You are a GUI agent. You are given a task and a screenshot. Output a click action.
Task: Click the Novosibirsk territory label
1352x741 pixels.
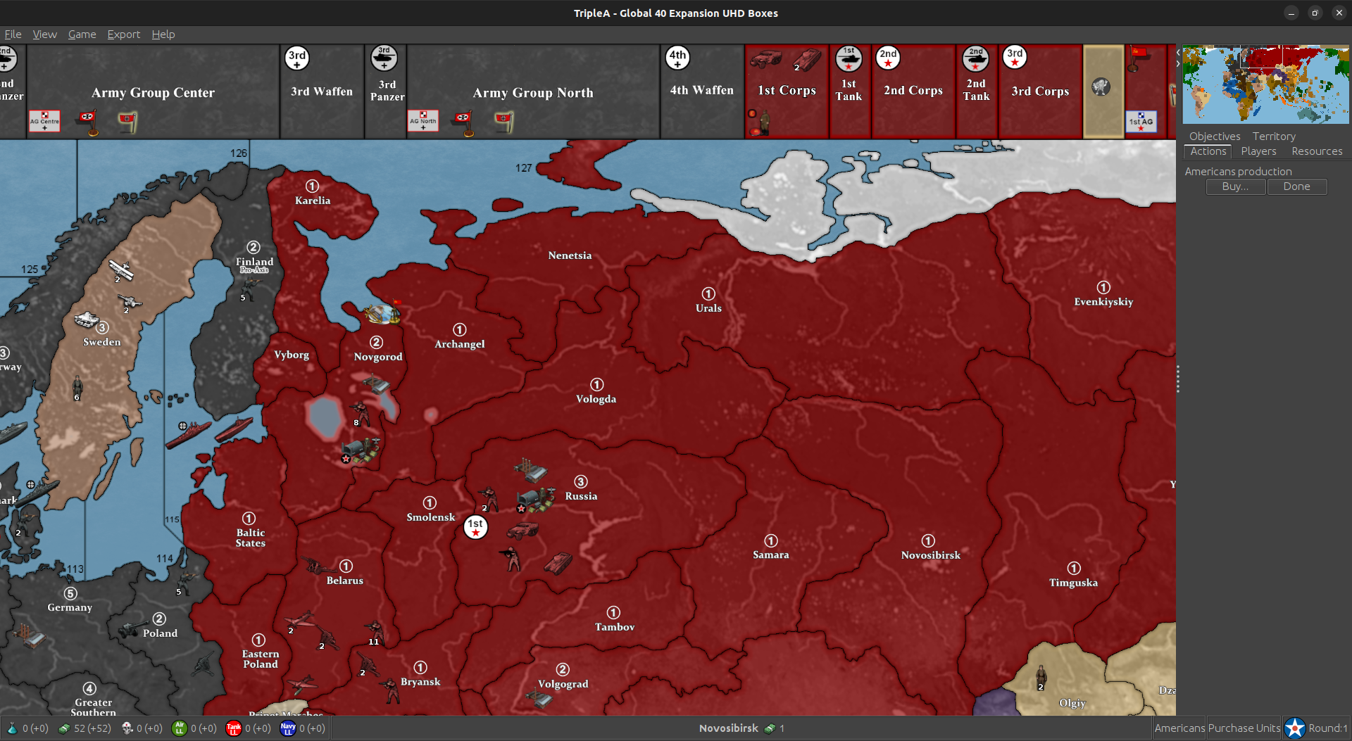coord(930,555)
